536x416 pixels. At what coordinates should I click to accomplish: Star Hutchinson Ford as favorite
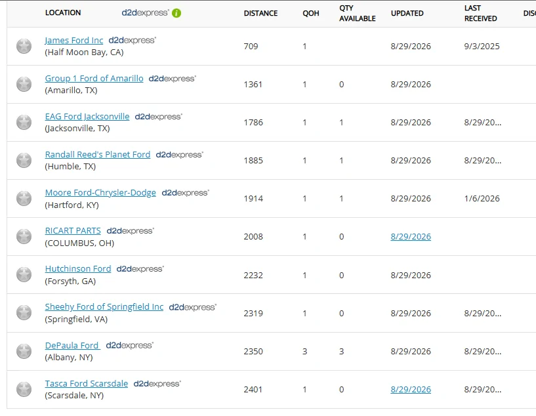(24, 274)
